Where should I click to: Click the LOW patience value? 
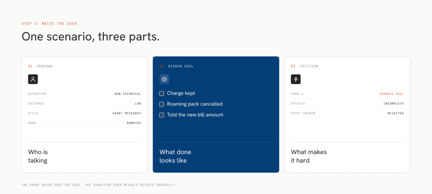138,104
